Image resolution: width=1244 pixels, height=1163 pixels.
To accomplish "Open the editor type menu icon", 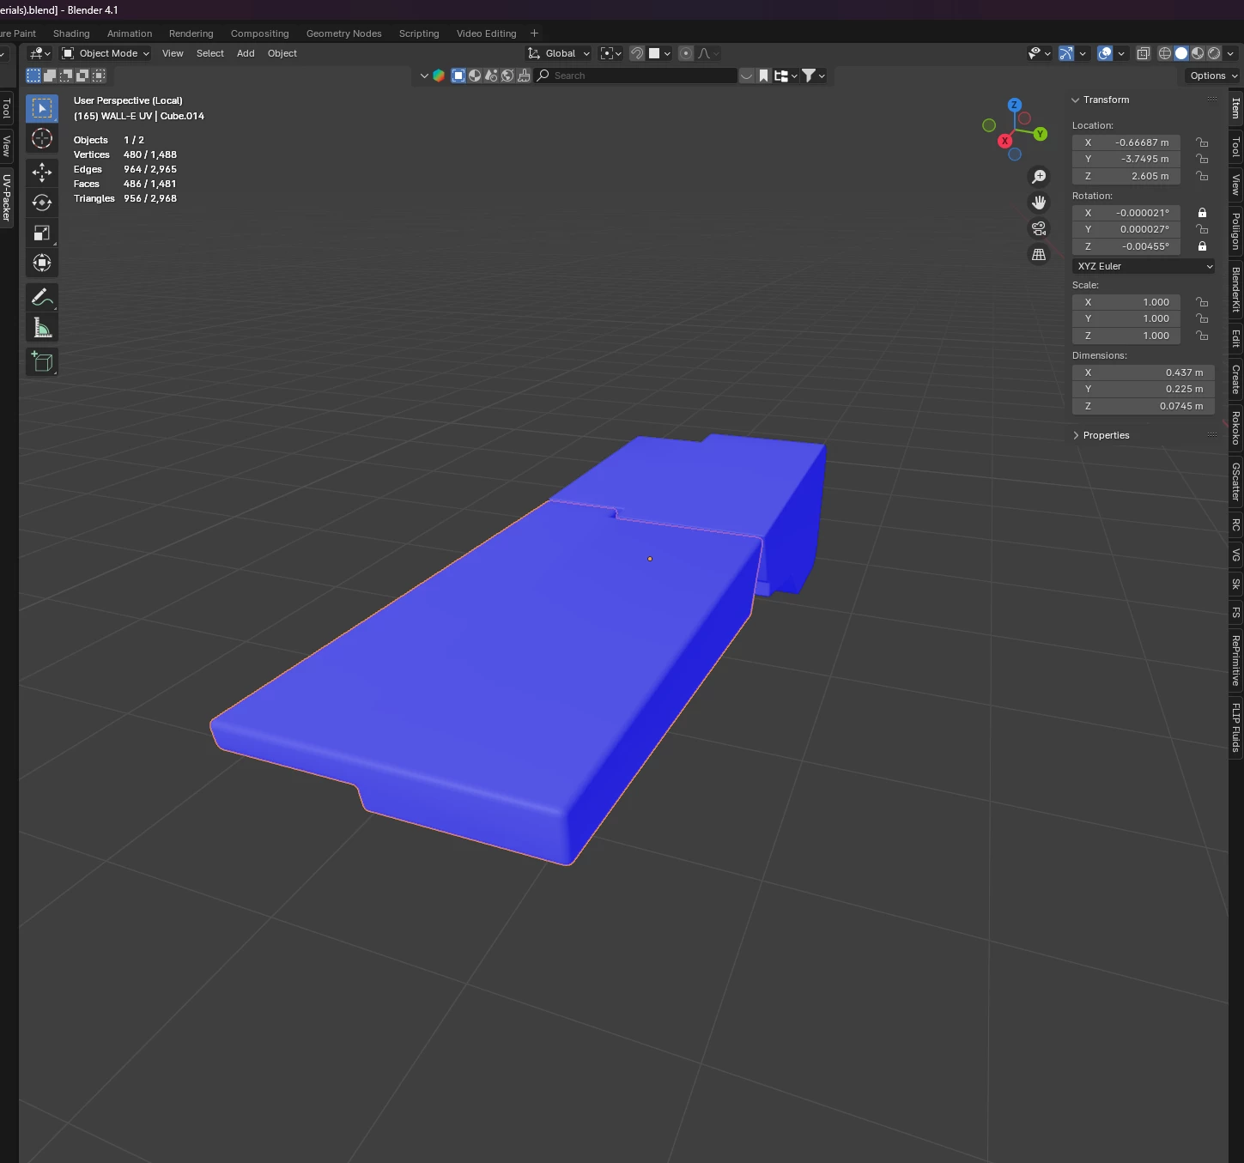I will click(x=39, y=53).
